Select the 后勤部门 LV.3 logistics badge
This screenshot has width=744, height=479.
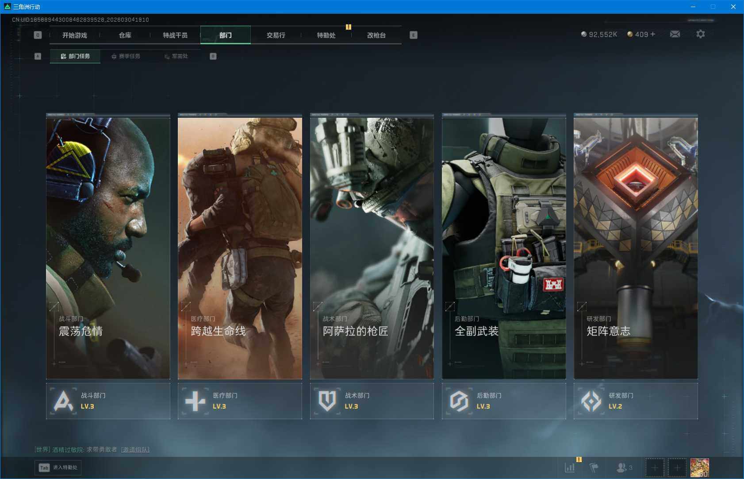(x=503, y=401)
